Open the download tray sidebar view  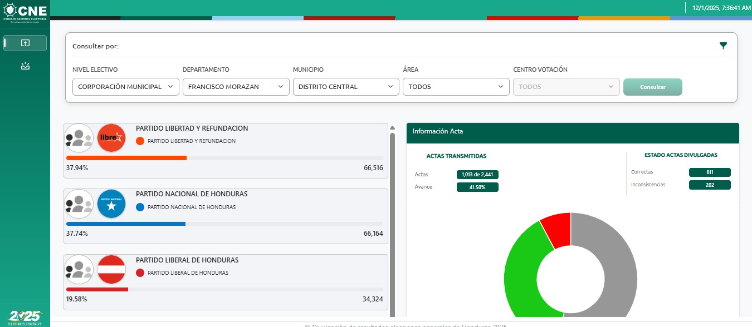25,66
